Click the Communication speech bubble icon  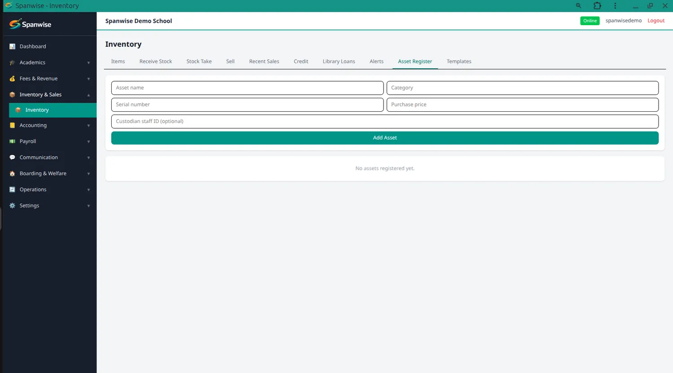pos(12,158)
